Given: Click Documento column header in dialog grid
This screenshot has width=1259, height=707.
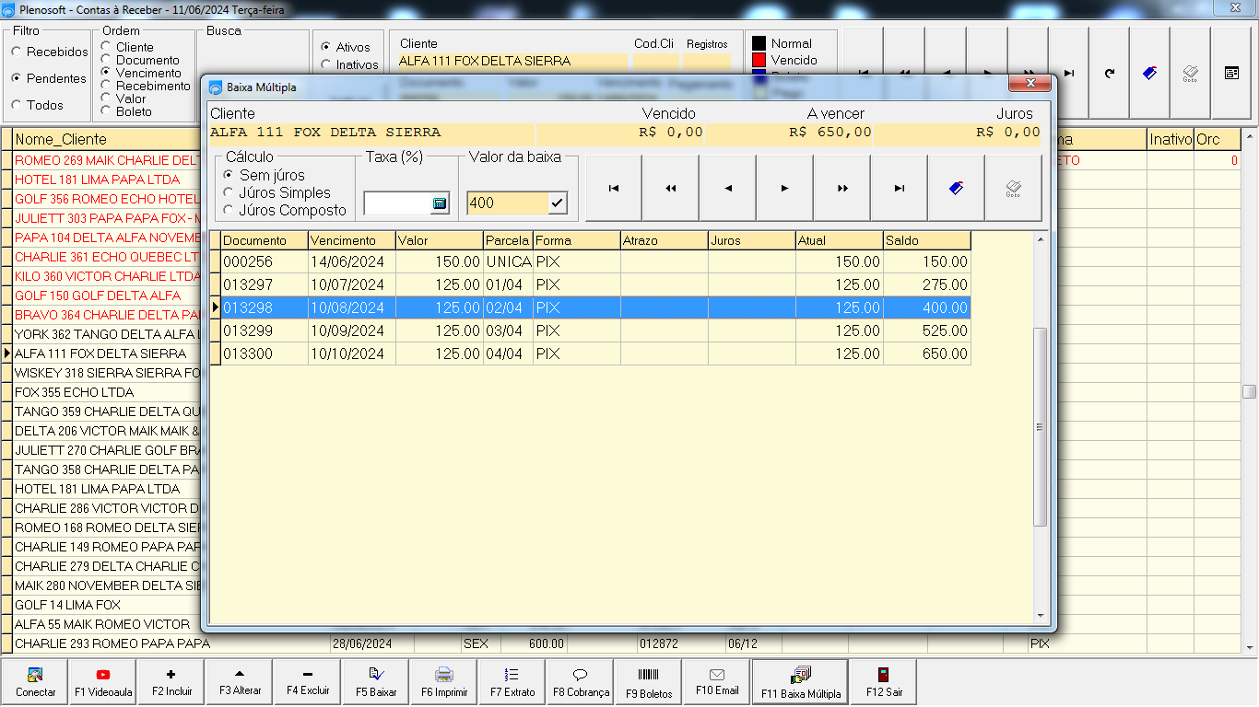Looking at the screenshot, I should (x=265, y=240).
